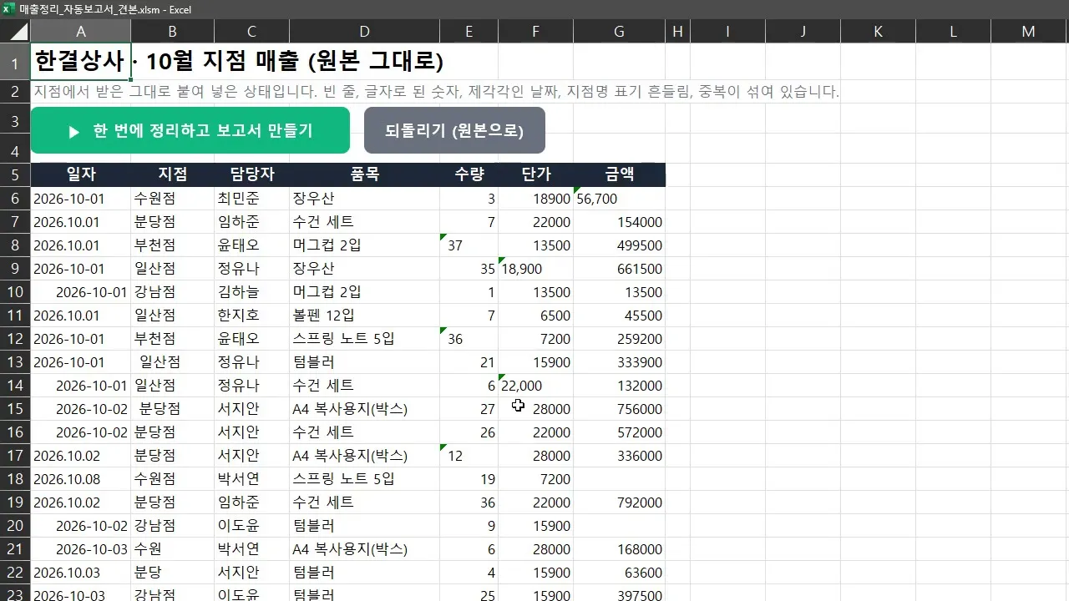This screenshot has height=601, width=1069.
Task: Select column D header
Action: point(364,32)
